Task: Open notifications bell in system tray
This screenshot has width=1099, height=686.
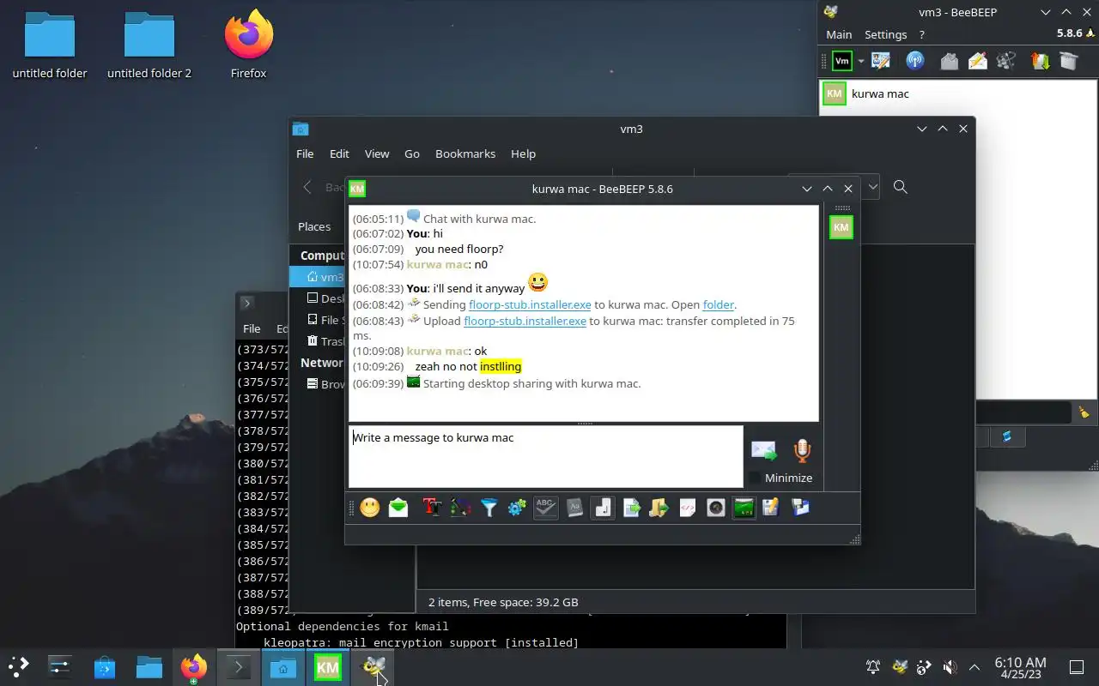Action: (x=873, y=667)
